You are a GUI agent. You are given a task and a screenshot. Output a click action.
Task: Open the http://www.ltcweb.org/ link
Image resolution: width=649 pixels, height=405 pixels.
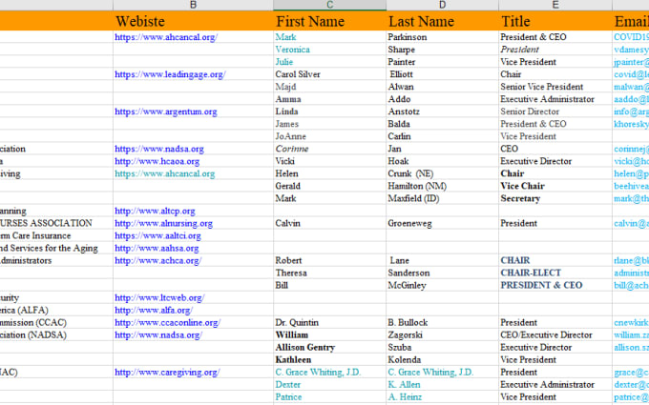pos(159,297)
